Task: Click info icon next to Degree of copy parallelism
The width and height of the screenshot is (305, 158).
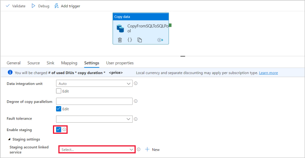Action: pos(136,101)
